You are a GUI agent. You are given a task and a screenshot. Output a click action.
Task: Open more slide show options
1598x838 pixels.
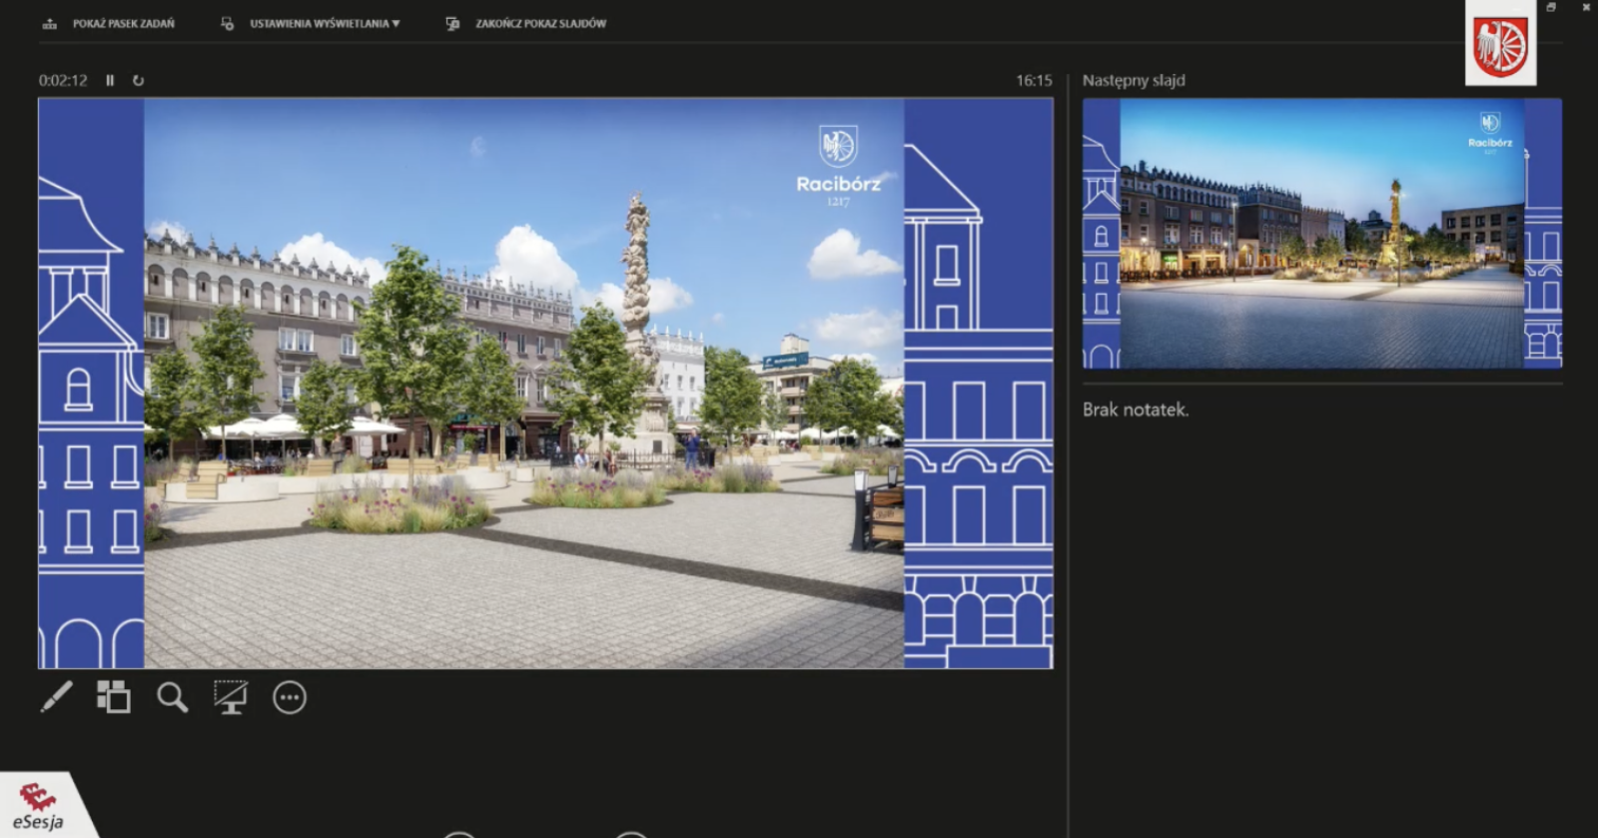point(290,697)
